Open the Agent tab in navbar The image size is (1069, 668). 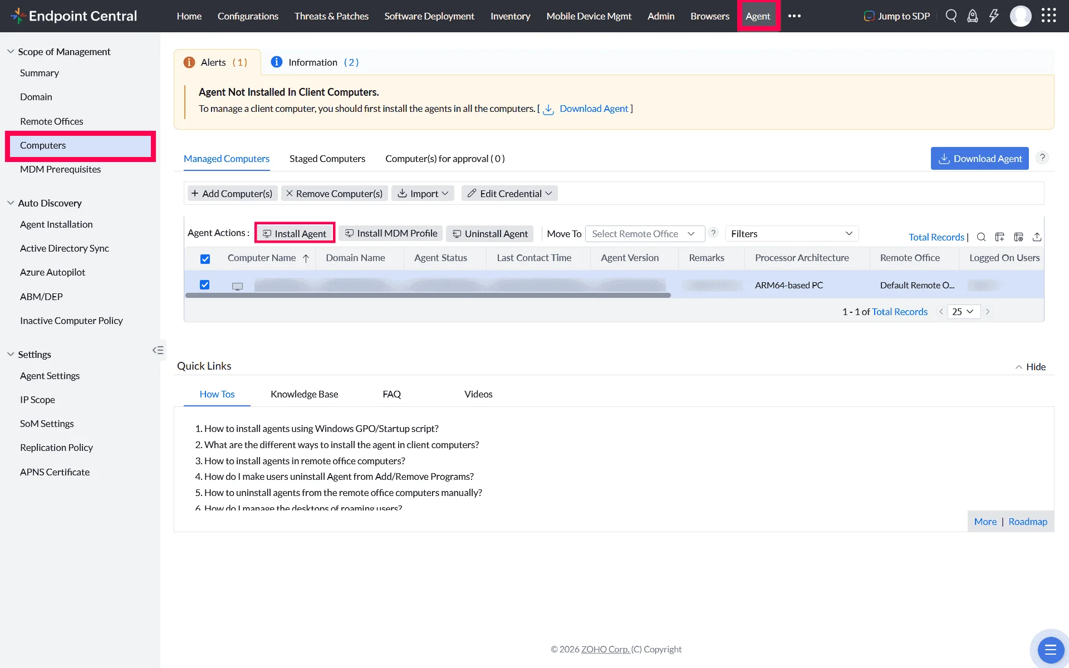coord(758,16)
